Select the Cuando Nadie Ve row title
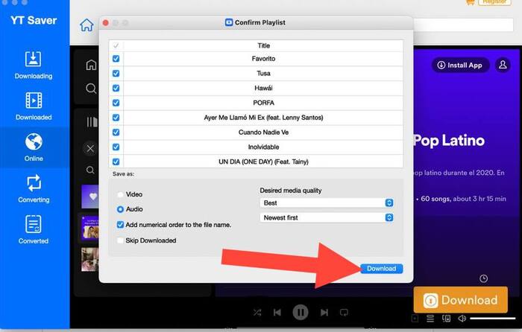 tap(263, 133)
